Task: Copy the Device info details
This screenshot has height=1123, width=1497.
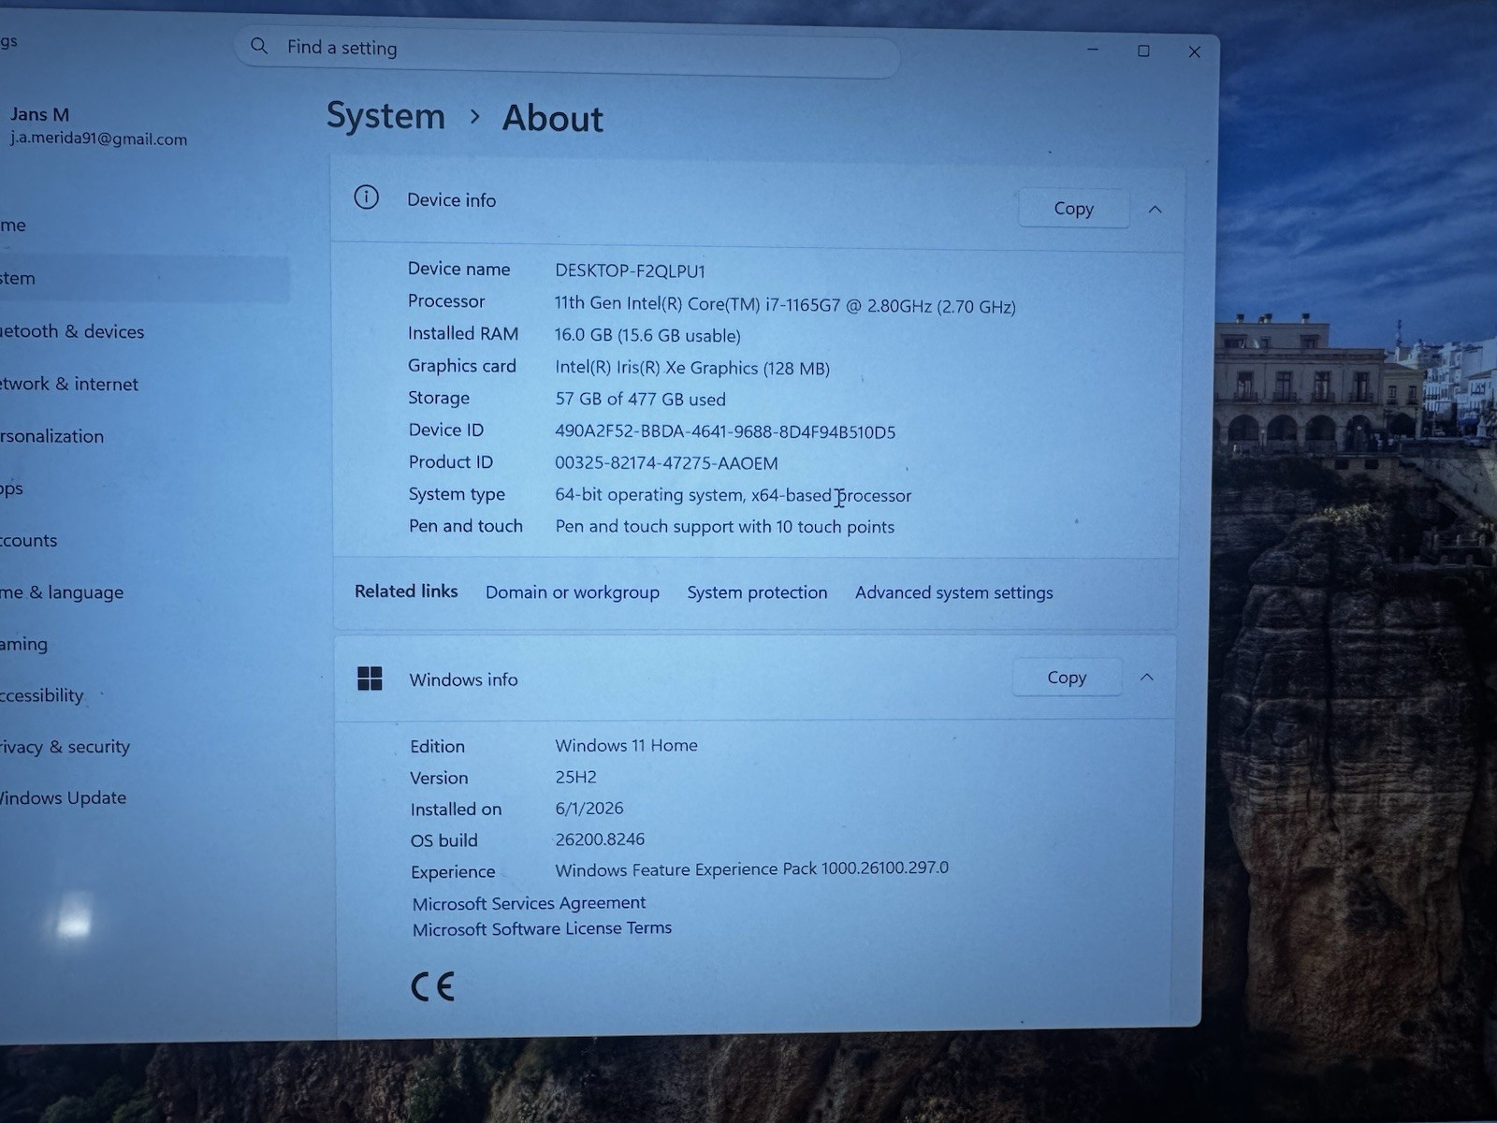Action: (1073, 208)
